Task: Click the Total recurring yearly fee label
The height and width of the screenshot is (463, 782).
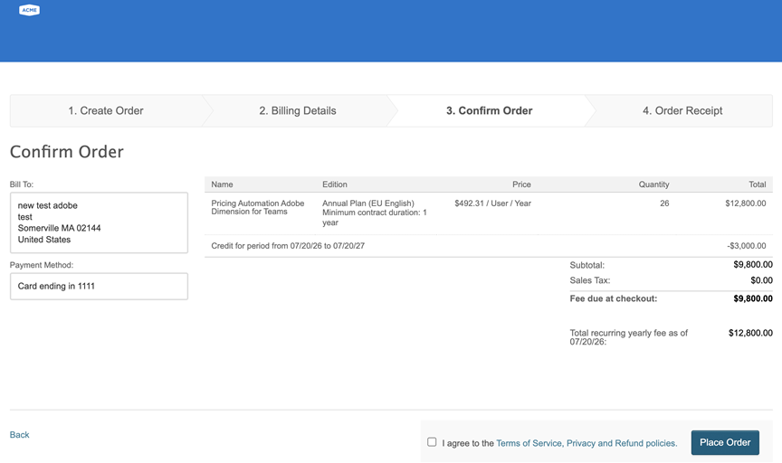Action: 628,337
